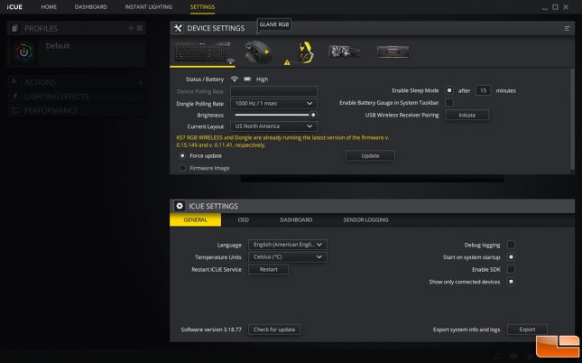
Task: Add a new action with plus icon
Action: click(140, 82)
